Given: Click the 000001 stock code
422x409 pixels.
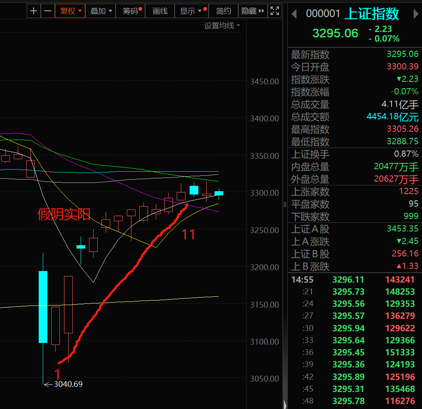Looking at the screenshot, I should (x=323, y=14).
